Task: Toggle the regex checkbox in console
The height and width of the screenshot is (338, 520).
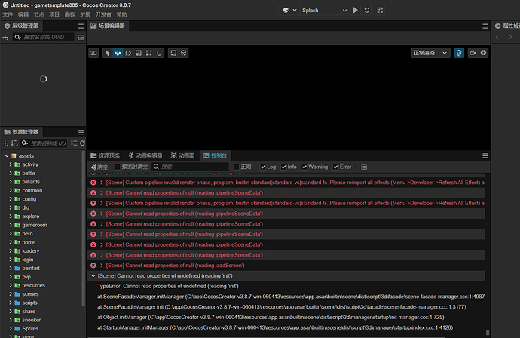Action: (x=237, y=167)
